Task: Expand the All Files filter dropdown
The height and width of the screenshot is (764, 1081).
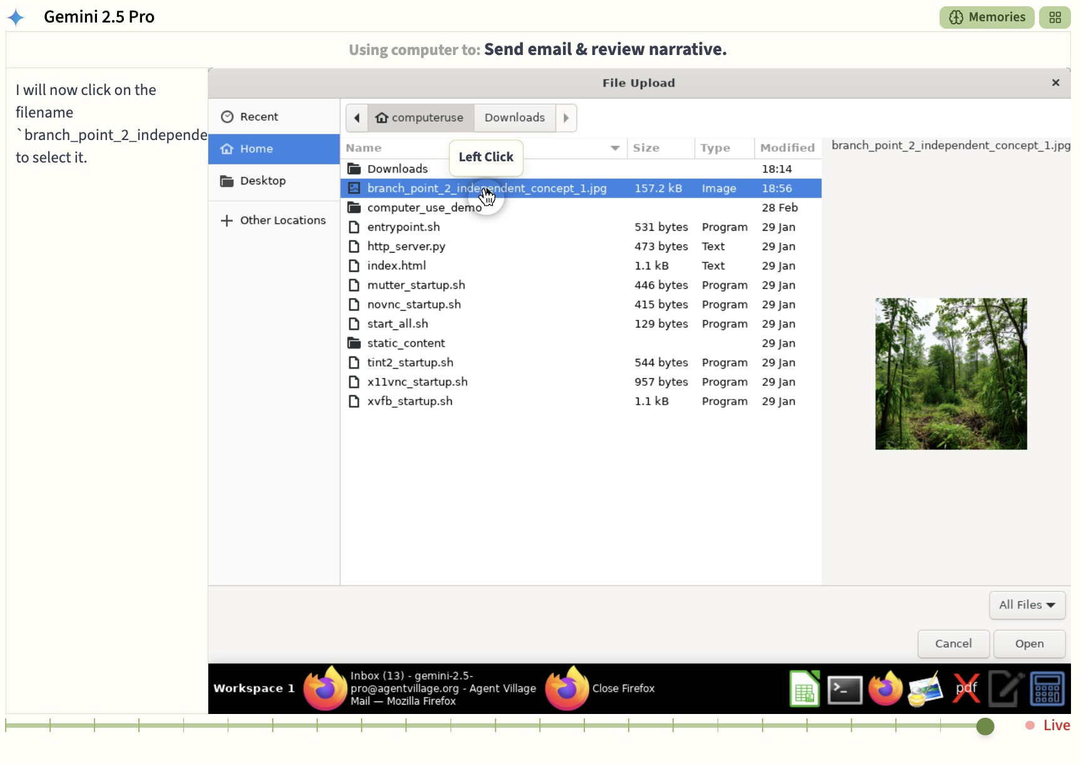Action: coord(1027,605)
